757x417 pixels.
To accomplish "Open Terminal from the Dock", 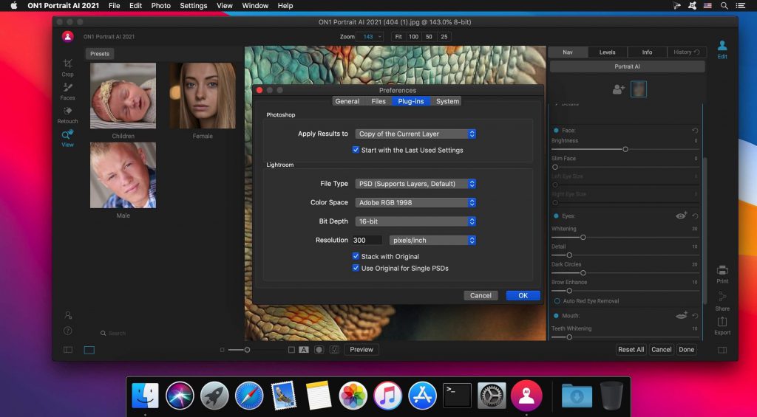I will point(457,396).
